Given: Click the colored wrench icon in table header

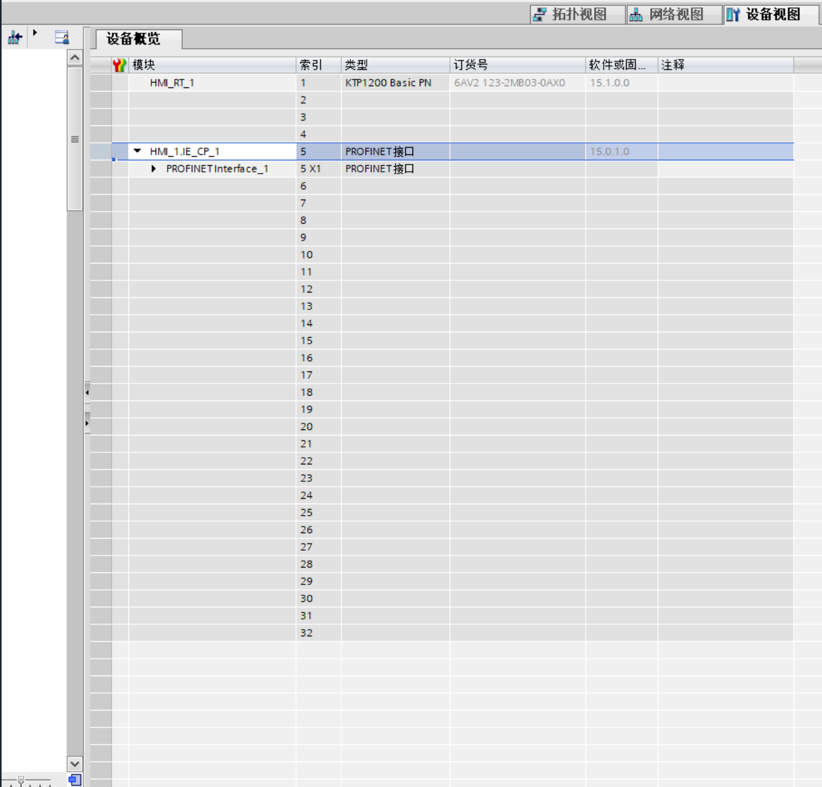Looking at the screenshot, I should [x=119, y=65].
